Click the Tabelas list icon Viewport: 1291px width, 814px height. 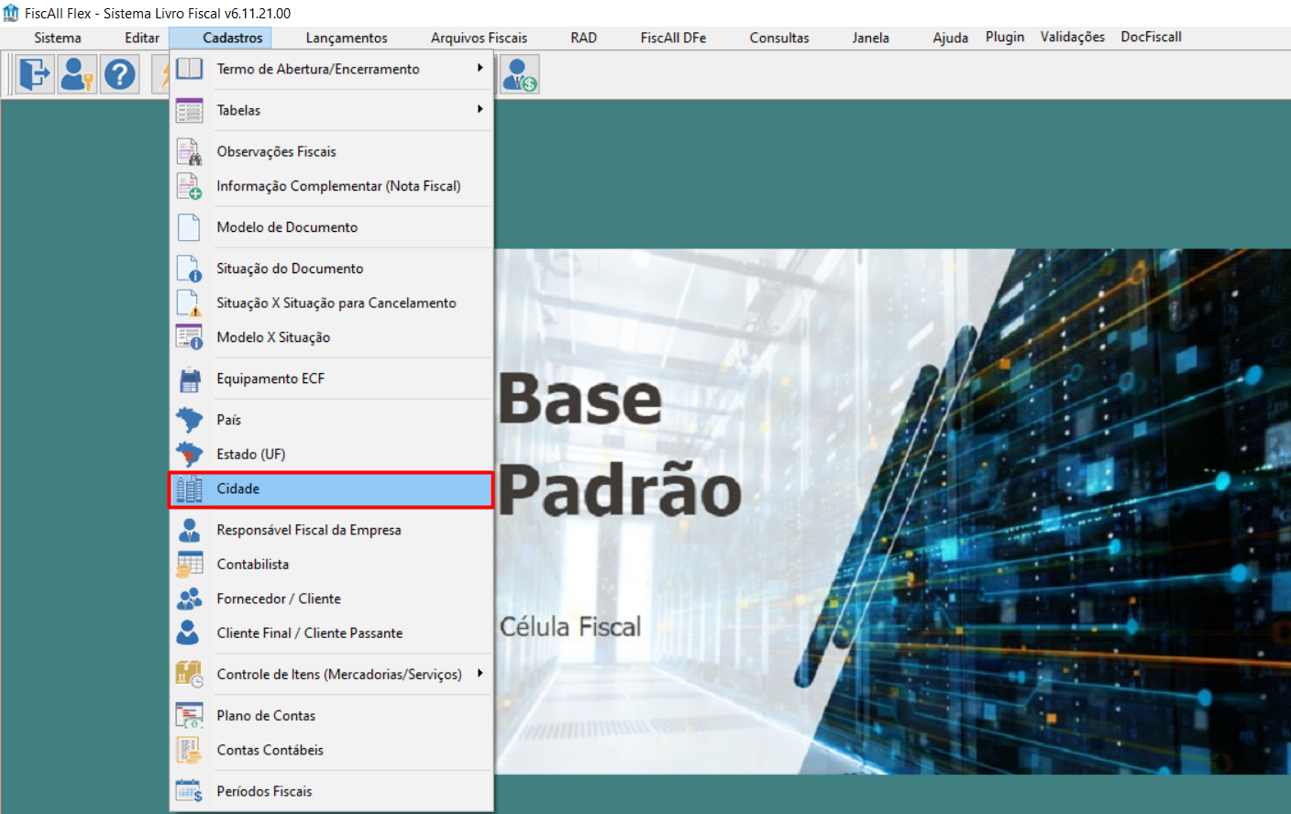click(189, 110)
